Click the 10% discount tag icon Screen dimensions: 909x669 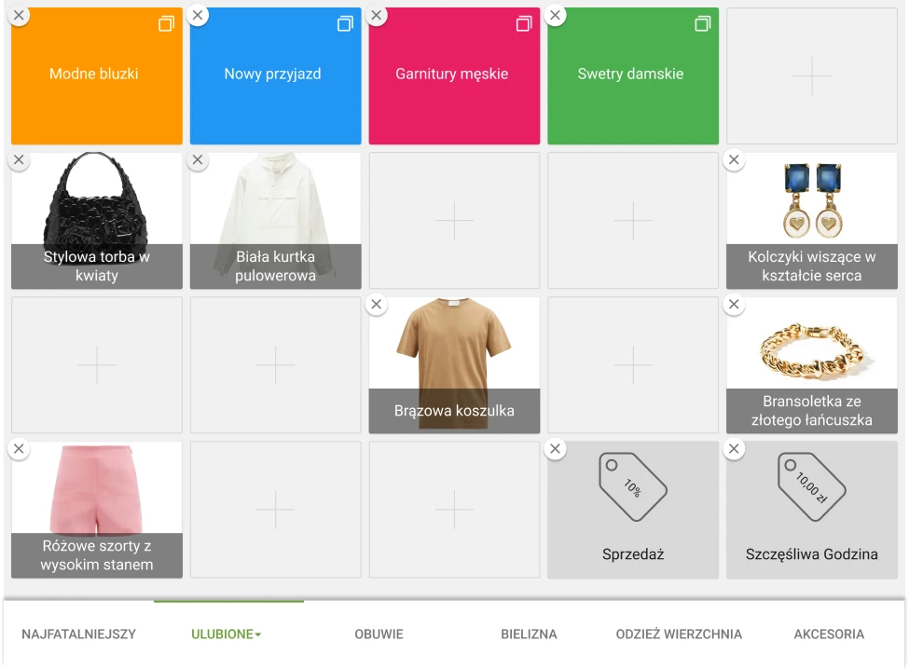pos(632,486)
